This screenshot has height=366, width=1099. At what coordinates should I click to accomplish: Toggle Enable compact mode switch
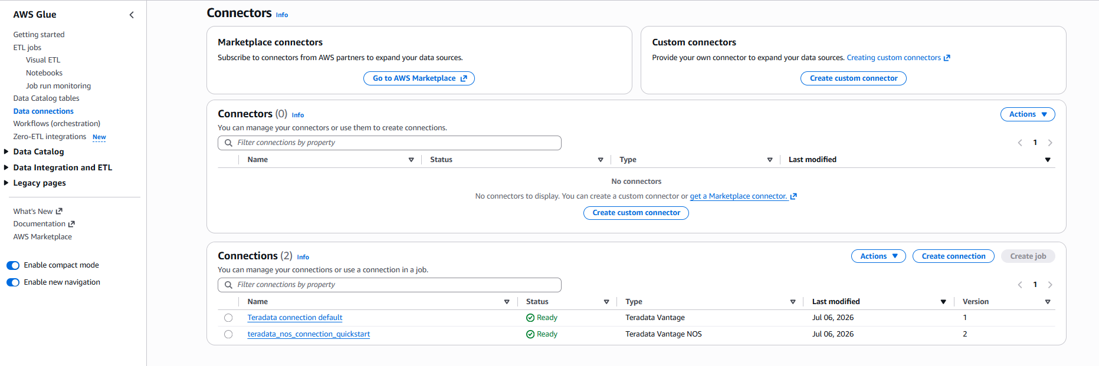13,265
